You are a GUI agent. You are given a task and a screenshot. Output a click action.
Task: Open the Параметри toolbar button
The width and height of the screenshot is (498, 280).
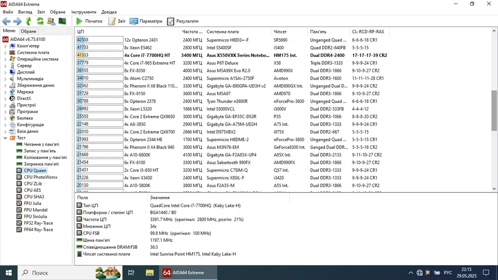tap(146, 21)
